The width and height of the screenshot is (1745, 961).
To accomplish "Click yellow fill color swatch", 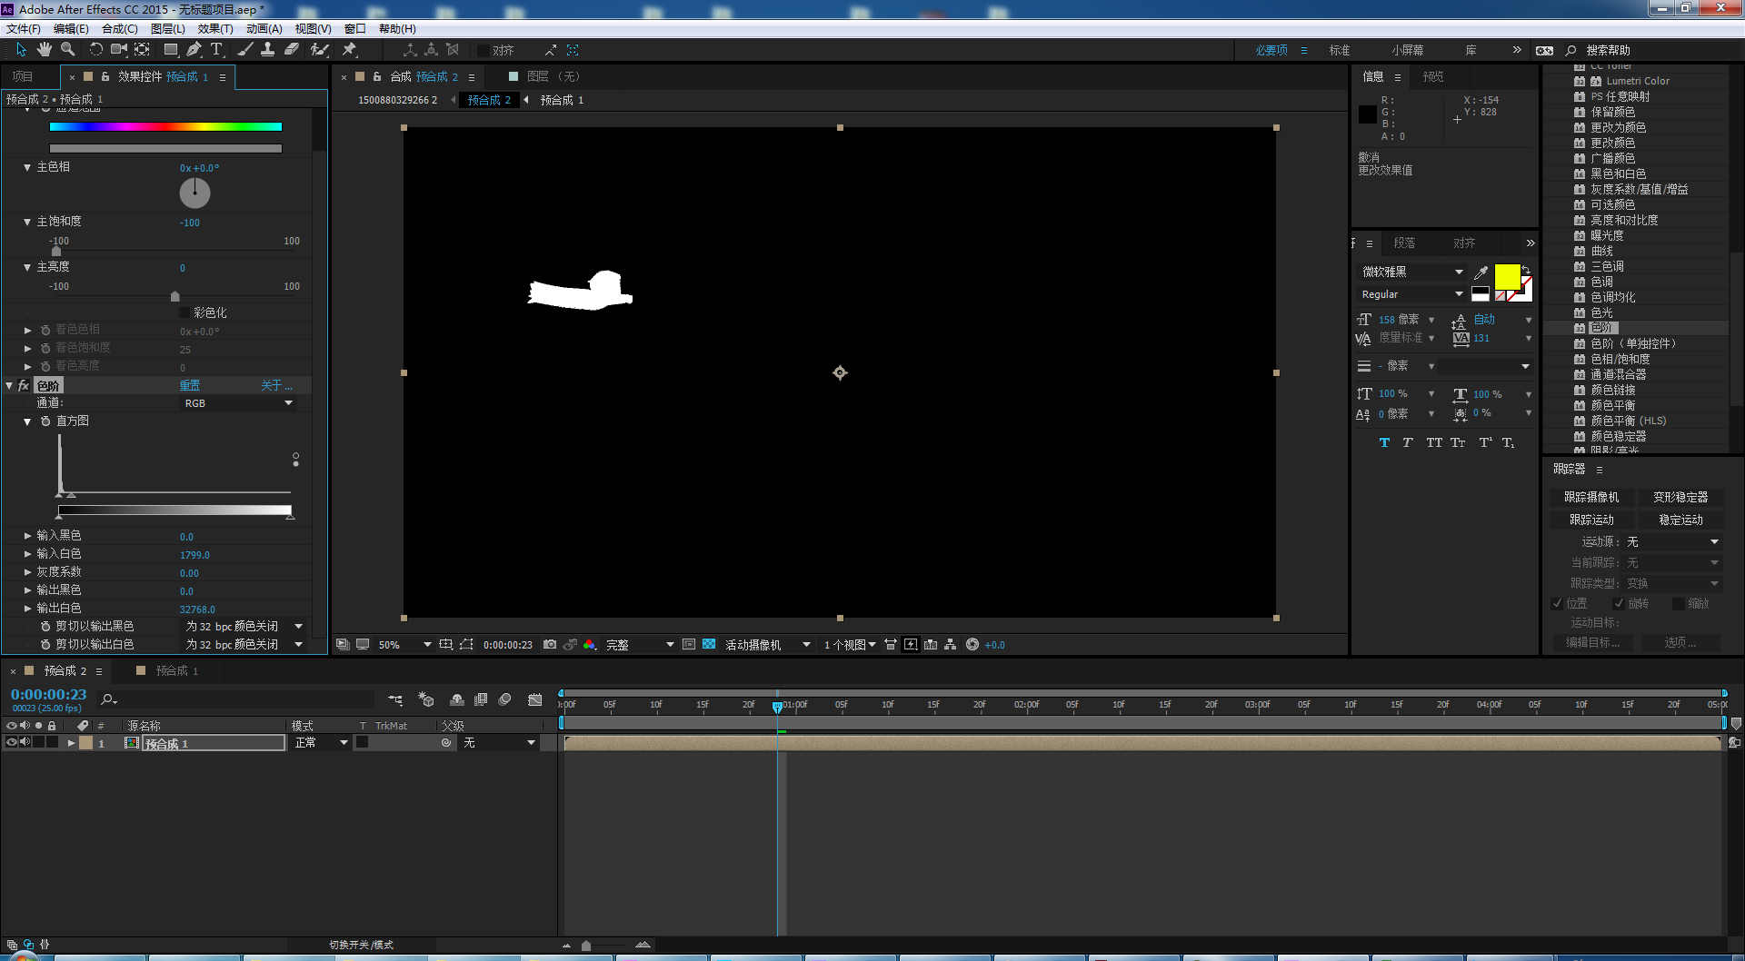I will [x=1507, y=277].
